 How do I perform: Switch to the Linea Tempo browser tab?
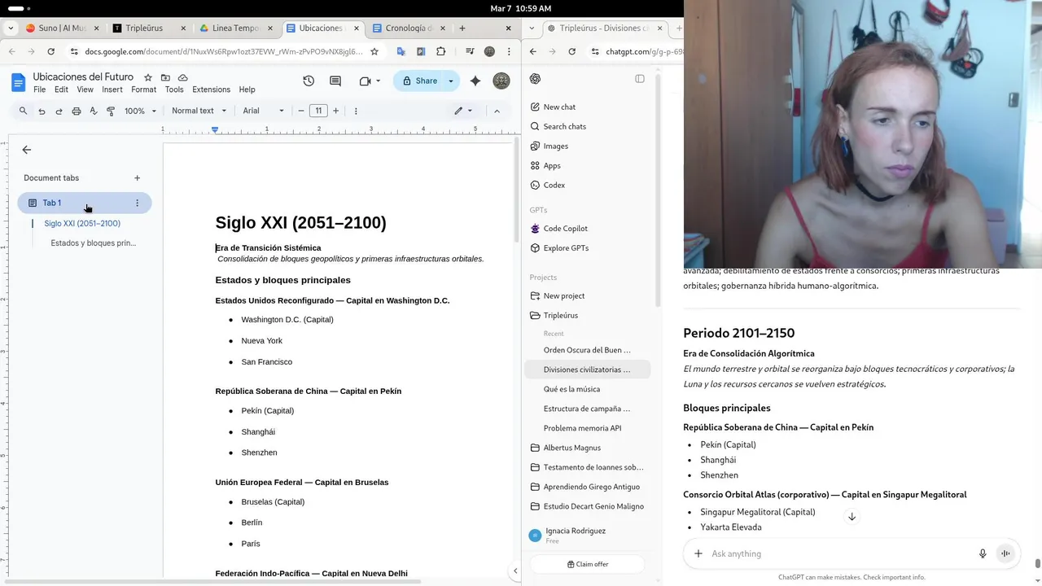coord(235,28)
